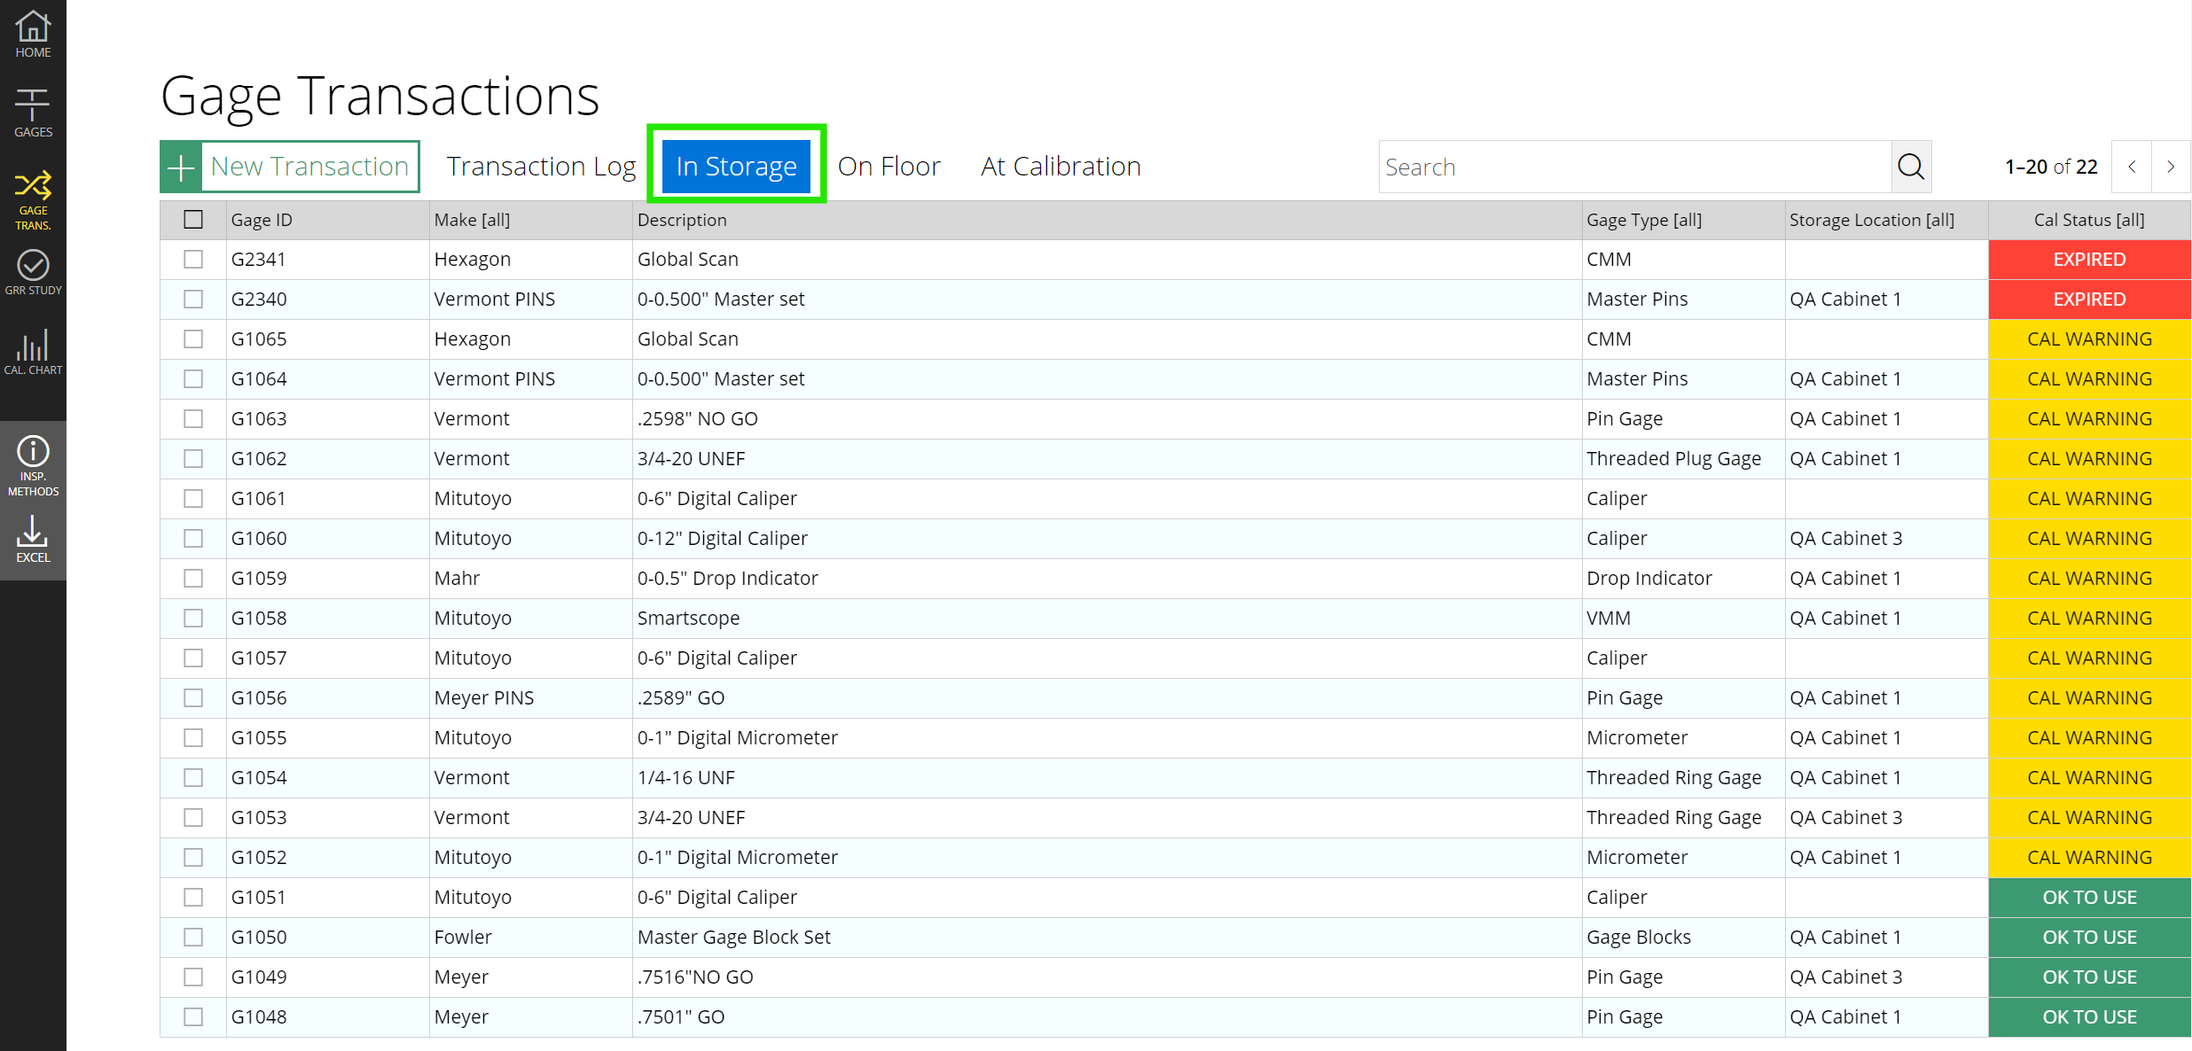
Task: Click the magnifier search icon
Action: (x=1911, y=167)
